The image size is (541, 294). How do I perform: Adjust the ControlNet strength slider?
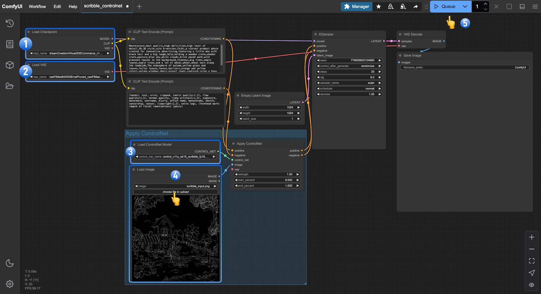click(x=267, y=175)
